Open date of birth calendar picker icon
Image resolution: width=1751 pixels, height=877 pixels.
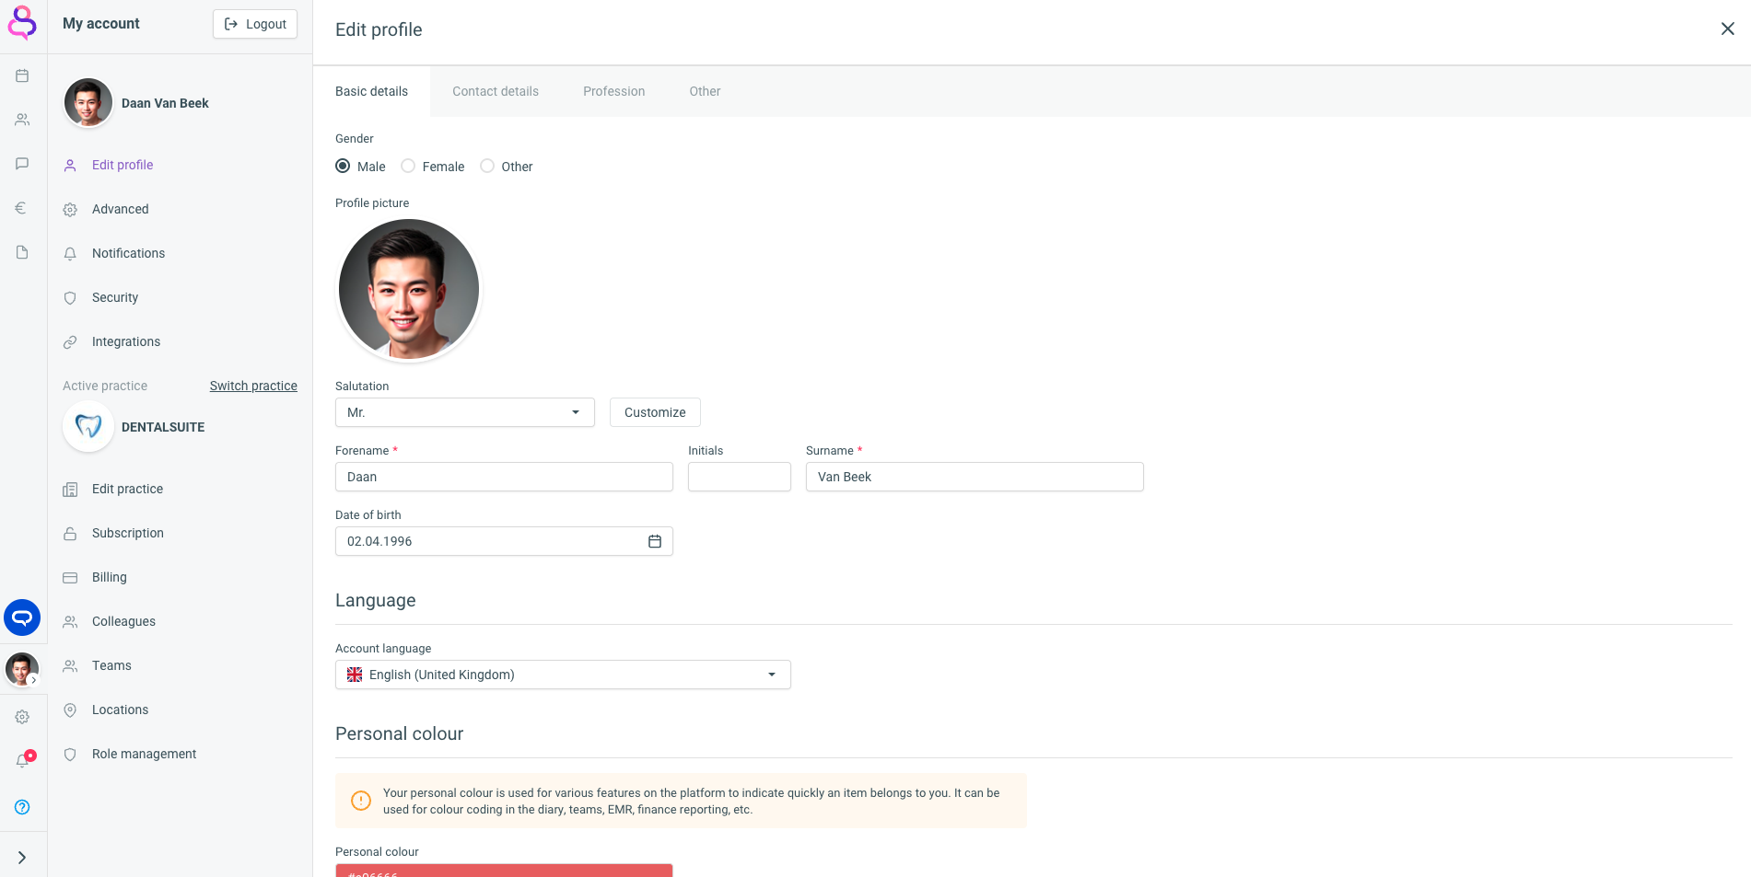click(655, 541)
